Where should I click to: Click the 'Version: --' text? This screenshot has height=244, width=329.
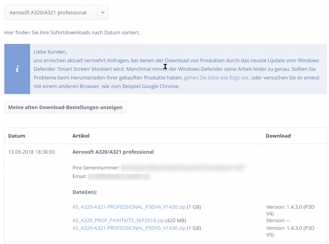pyautogui.click(x=278, y=221)
